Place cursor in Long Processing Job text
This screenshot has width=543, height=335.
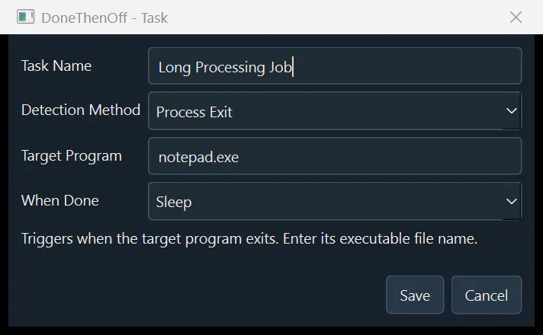point(225,68)
